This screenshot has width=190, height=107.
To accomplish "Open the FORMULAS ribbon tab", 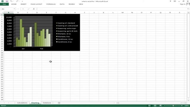I will 51,4.
